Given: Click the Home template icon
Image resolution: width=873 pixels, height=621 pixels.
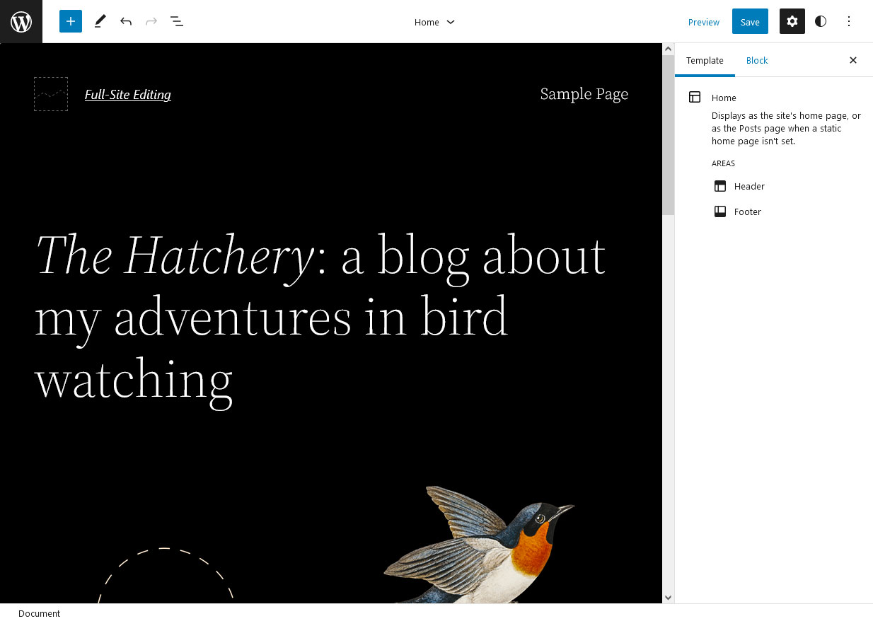Looking at the screenshot, I should [694, 97].
